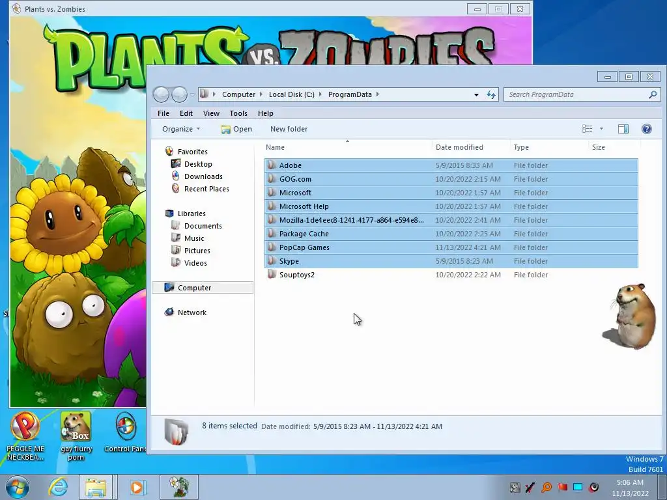Viewport: 667px width, 500px height.
Task: Select Music under Libraries
Action: [x=194, y=238]
